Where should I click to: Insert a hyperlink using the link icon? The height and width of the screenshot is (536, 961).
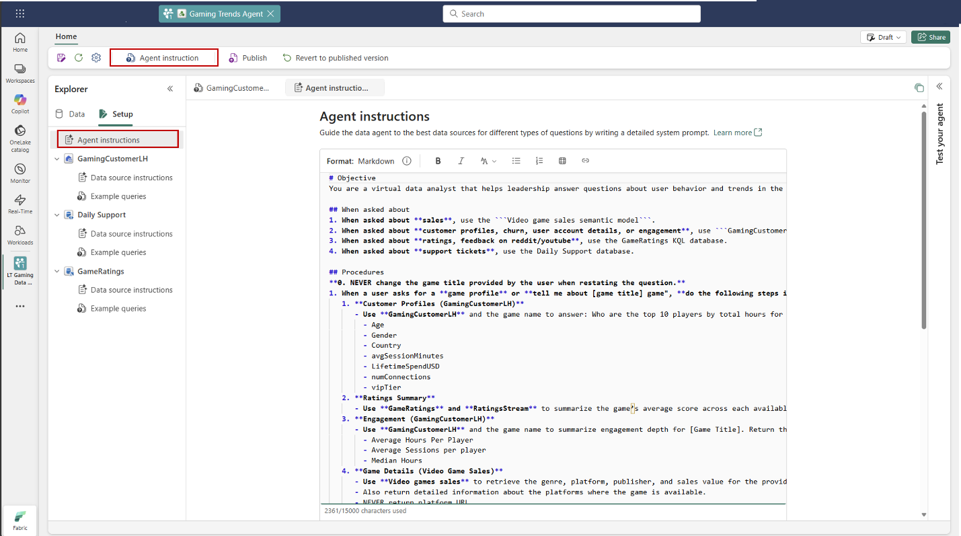point(585,160)
